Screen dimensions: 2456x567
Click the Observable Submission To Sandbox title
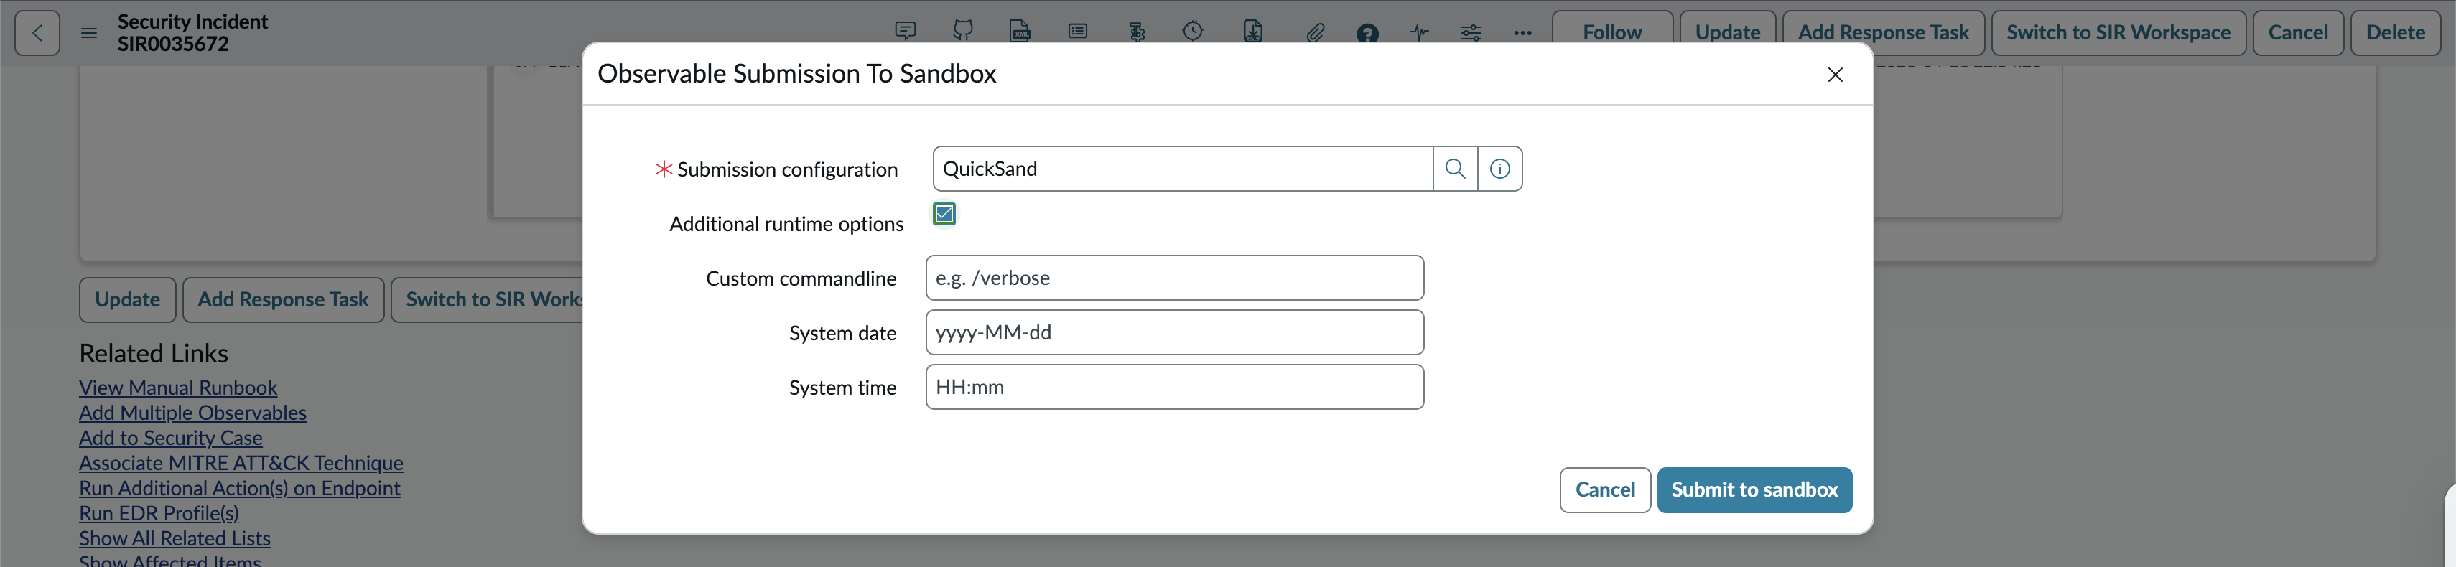point(796,73)
